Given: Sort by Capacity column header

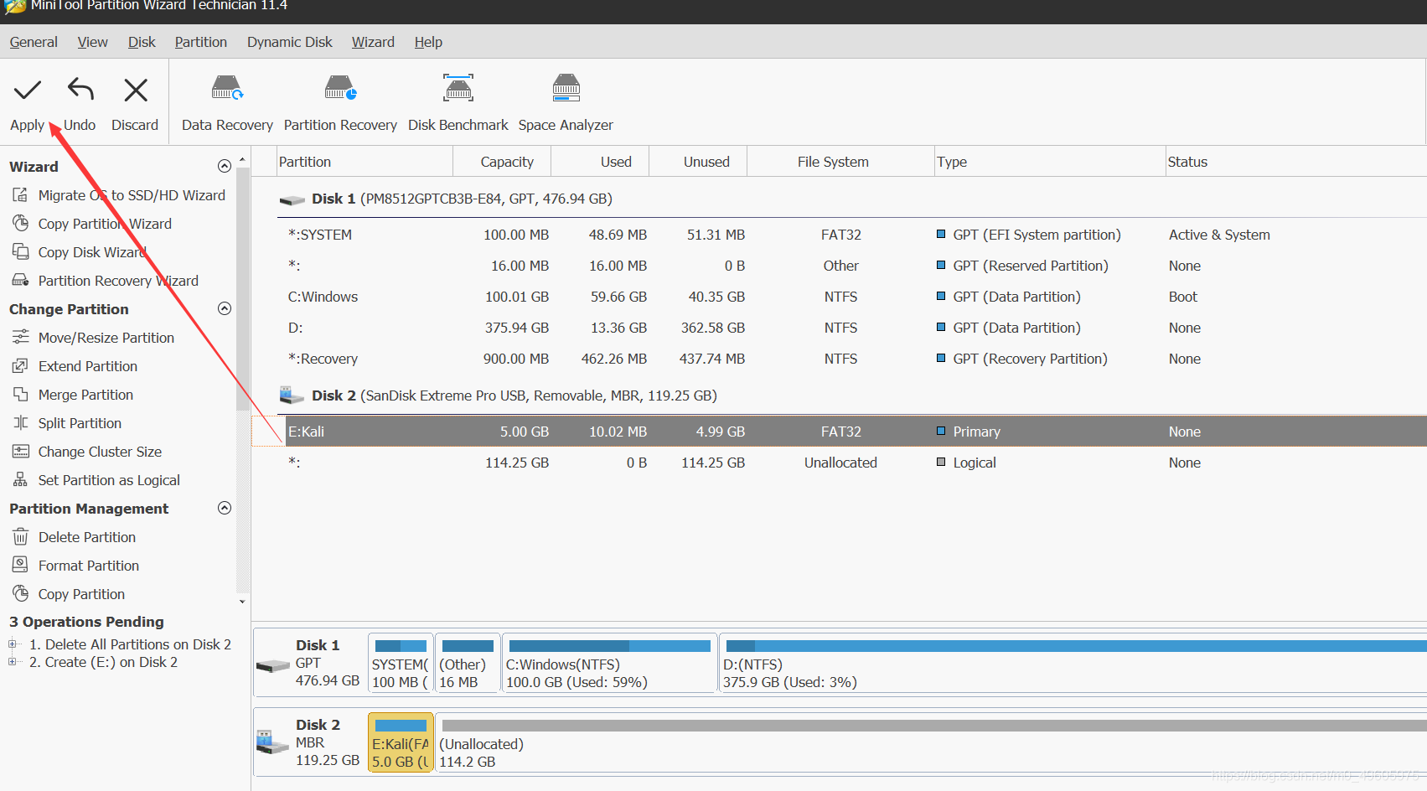Looking at the screenshot, I should [502, 162].
